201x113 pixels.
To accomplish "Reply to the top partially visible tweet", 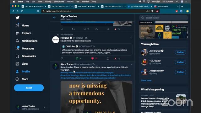I will coord(62,29).
